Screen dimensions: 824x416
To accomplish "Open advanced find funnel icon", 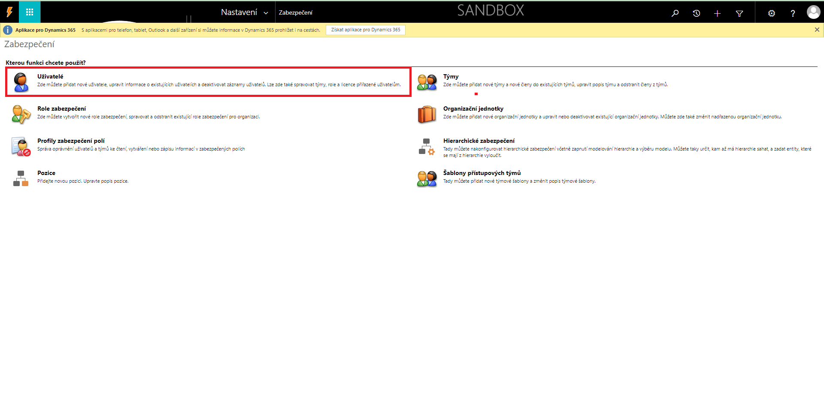I will (x=739, y=13).
